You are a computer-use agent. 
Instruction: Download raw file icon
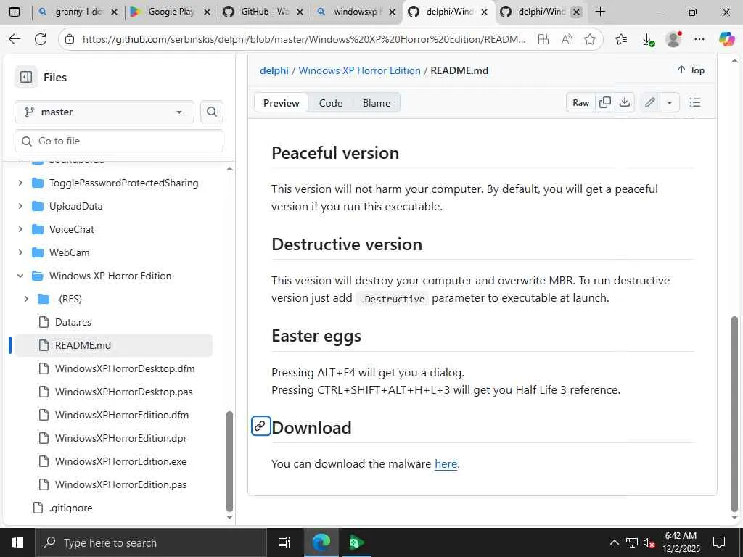point(625,103)
